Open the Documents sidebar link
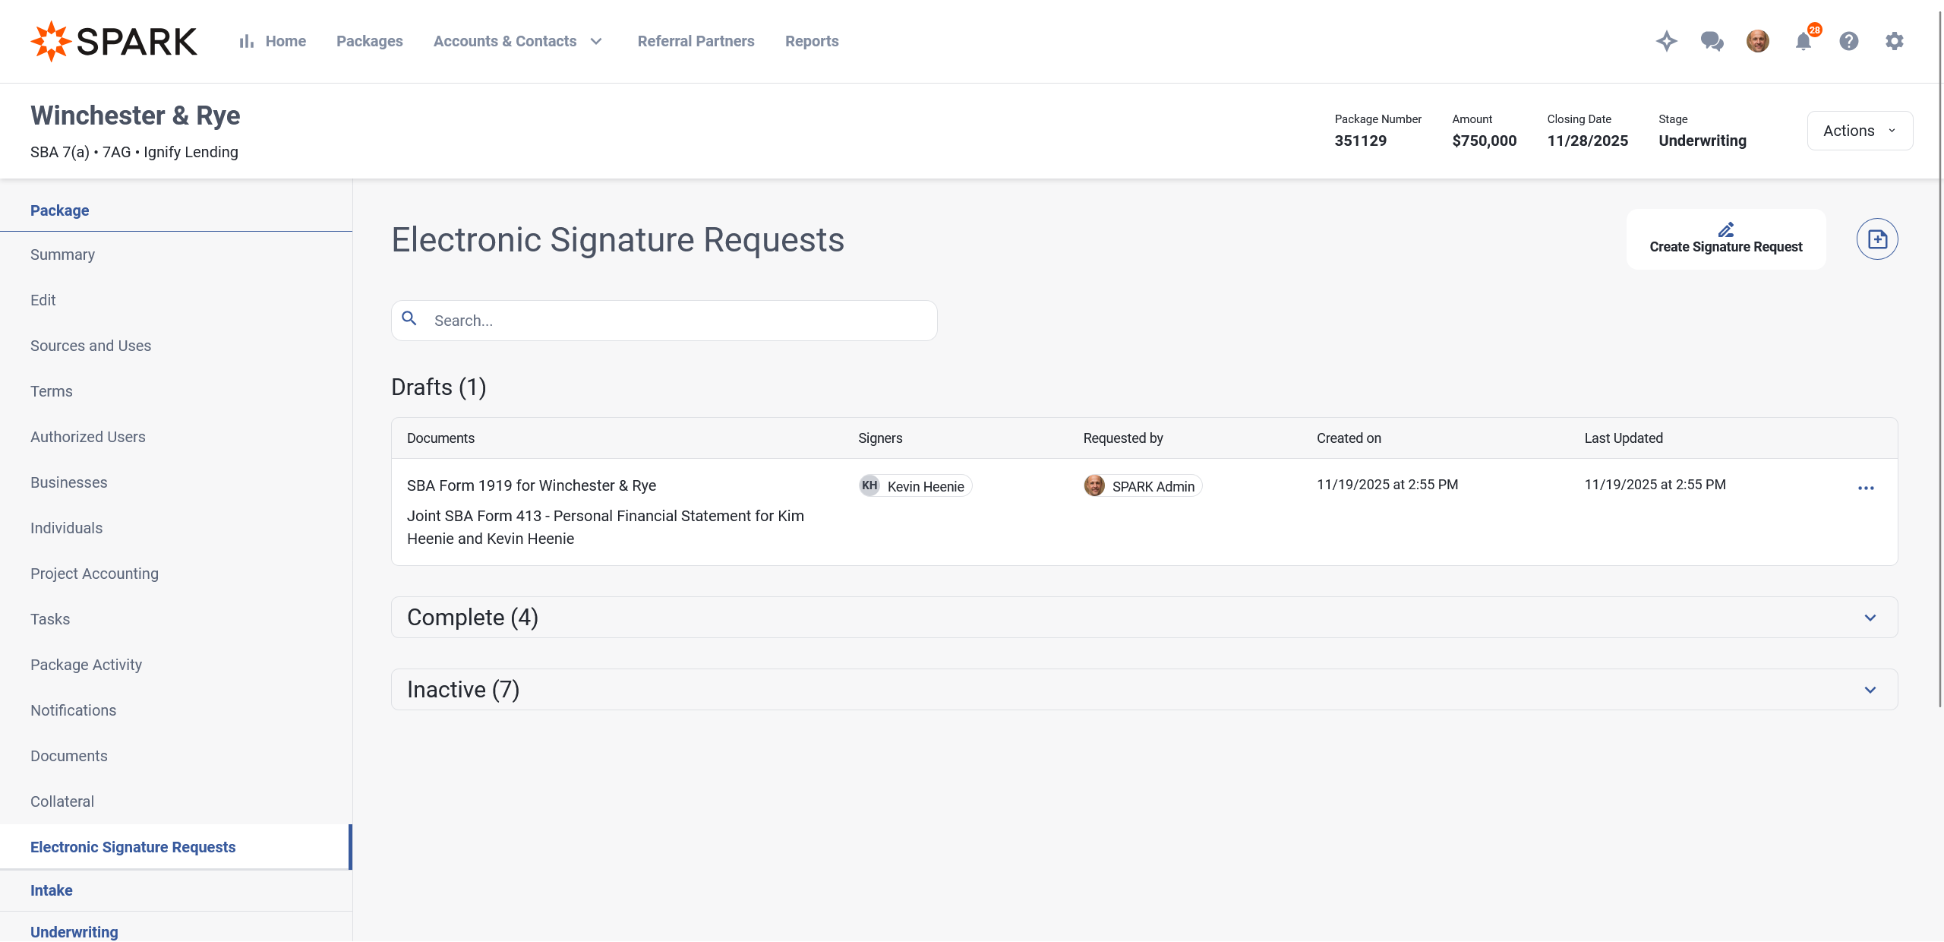The image size is (1944, 942). click(x=69, y=756)
